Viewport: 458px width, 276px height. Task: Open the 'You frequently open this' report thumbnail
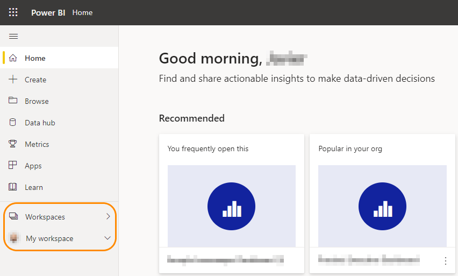pyautogui.click(x=231, y=206)
